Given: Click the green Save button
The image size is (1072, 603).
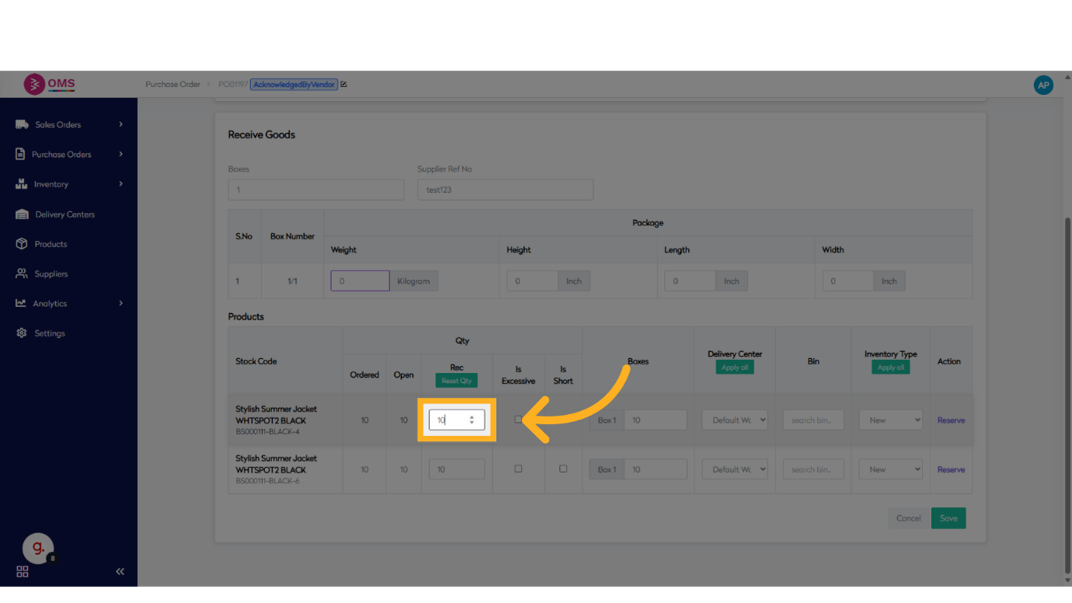Looking at the screenshot, I should click(948, 518).
